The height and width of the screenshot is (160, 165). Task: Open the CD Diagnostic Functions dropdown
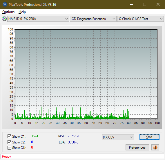tap(93, 19)
